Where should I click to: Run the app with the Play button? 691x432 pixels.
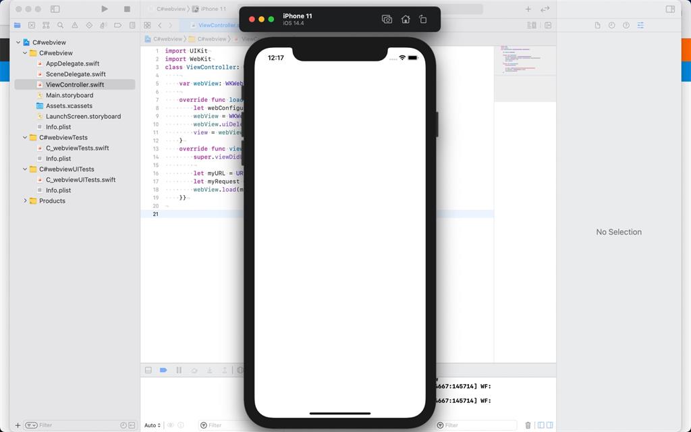tap(104, 9)
